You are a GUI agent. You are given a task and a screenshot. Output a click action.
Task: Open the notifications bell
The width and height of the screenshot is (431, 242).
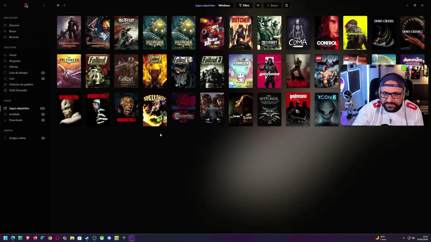[44, 5]
